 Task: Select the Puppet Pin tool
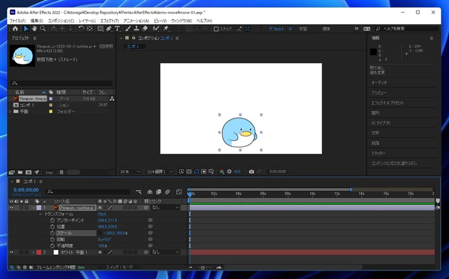166,28
